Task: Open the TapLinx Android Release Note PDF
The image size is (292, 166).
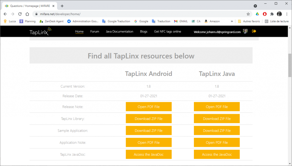Action: coord(149,107)
